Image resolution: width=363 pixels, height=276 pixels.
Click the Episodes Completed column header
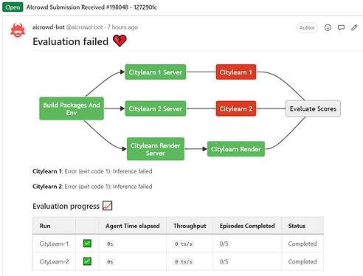[x=247, y=226]
